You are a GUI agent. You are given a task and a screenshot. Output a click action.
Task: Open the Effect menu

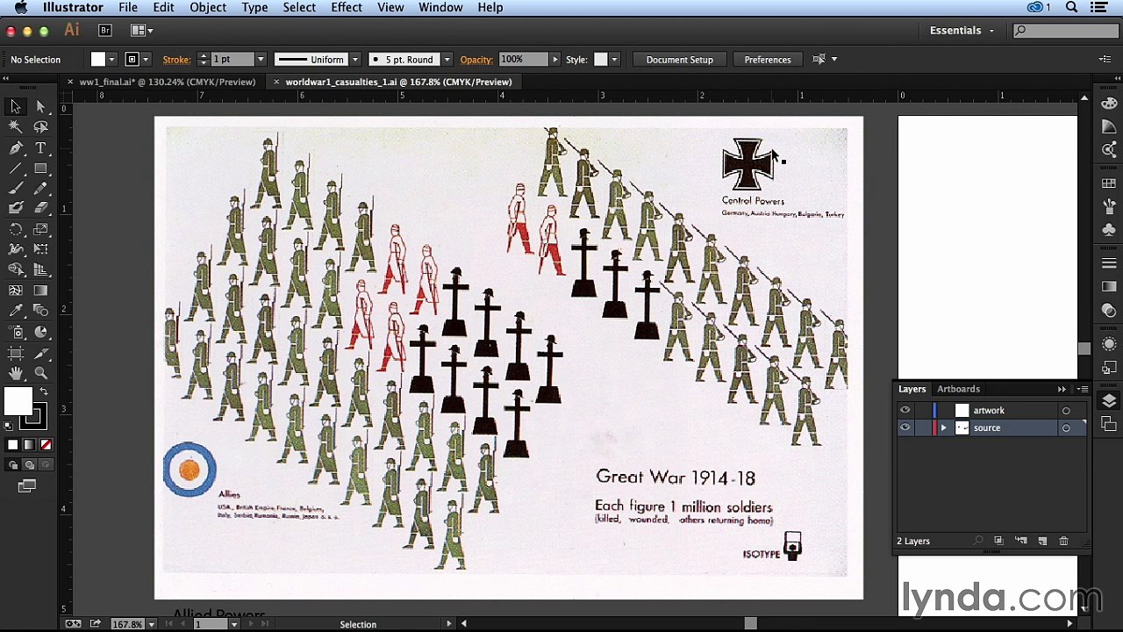(x=347, y=8)
